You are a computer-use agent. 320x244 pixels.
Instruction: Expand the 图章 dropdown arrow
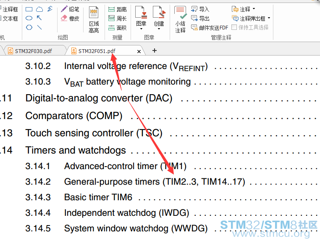tap(141, 29)
